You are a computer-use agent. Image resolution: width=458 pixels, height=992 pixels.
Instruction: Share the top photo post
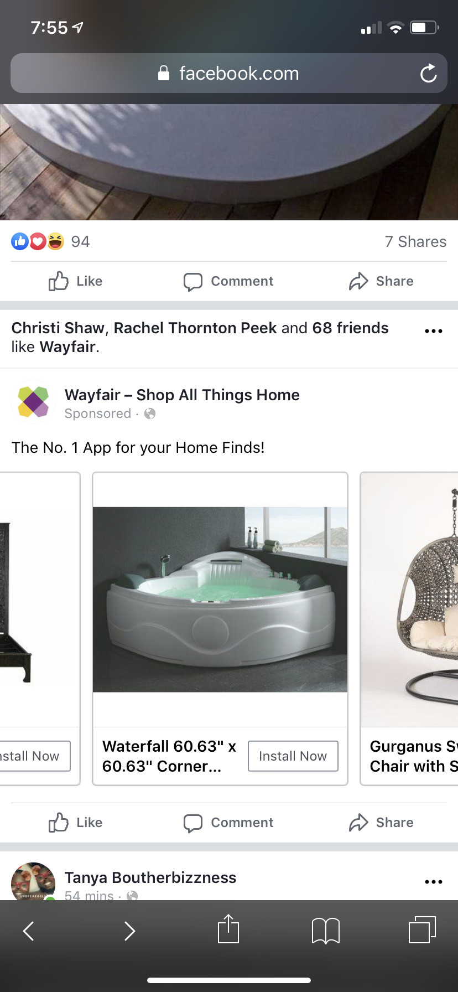click(x=381, y=281)
